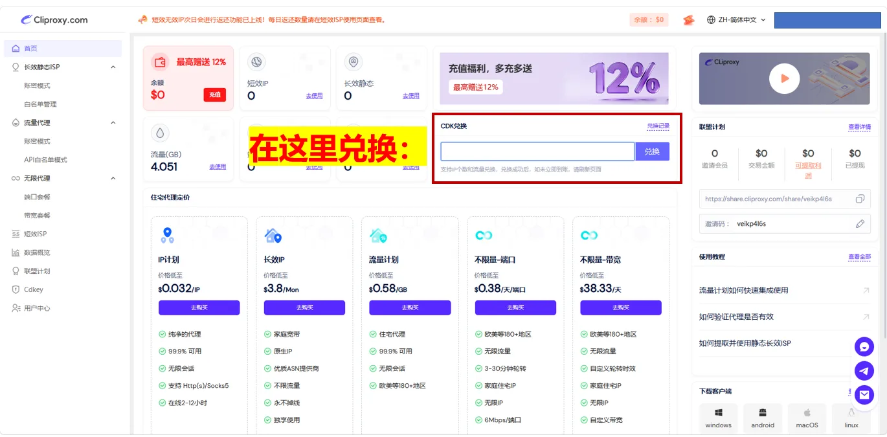Click 去购买 under IP计划
Image resolution: width=887 pixels, height=437 pixels.
click(x=199, y=308)
